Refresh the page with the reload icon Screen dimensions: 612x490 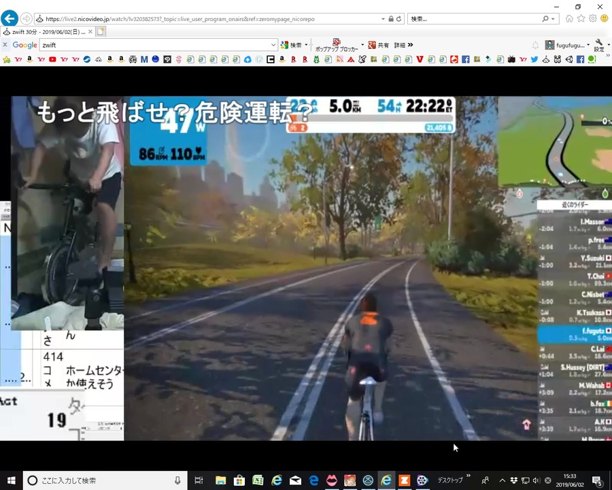[x=398, y=19]
